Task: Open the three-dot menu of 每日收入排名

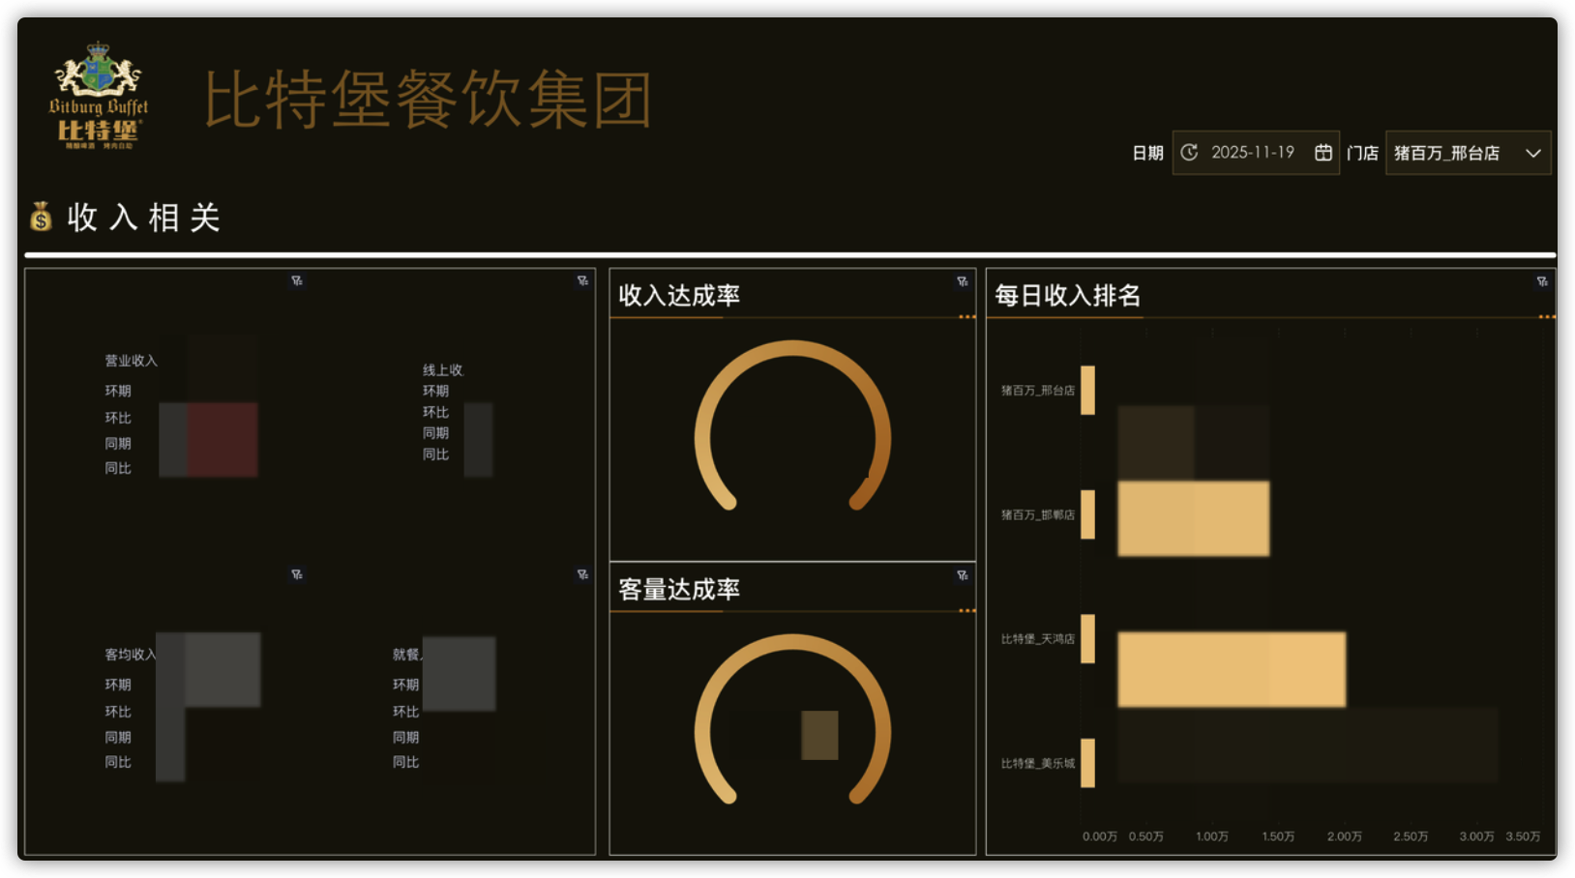Action: point(1547,317)
